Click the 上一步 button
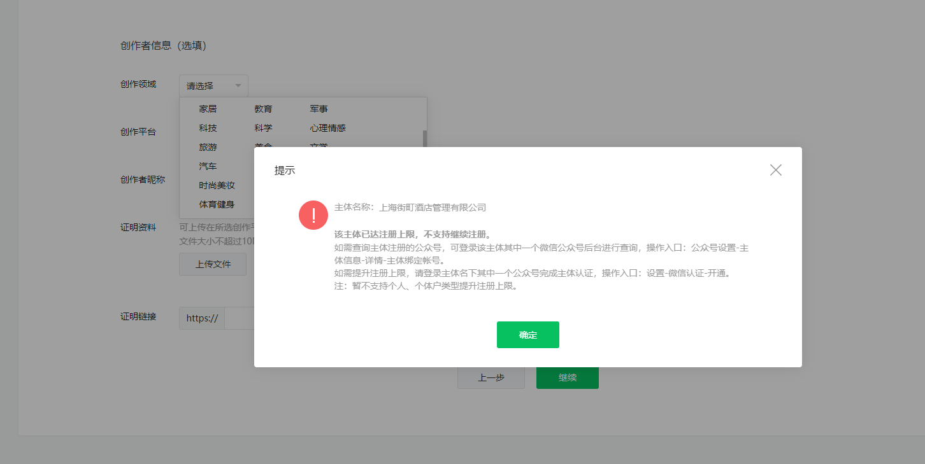Image resolution: width=925 pixels, height=464 pixels. click(x=491, y=377)
